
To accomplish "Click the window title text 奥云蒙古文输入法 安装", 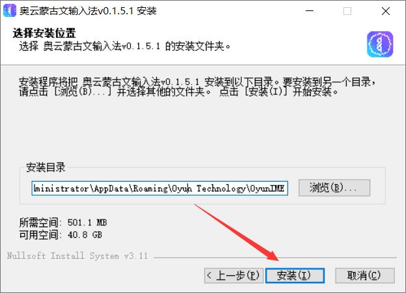I will [x=88, y=11].
